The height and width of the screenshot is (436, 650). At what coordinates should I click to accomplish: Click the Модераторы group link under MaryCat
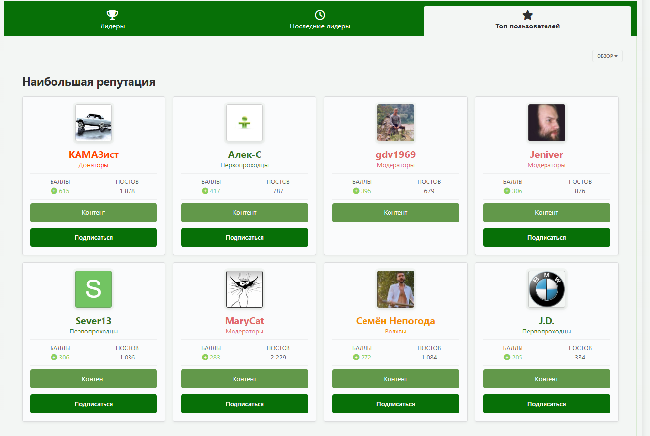click(244, 332)
